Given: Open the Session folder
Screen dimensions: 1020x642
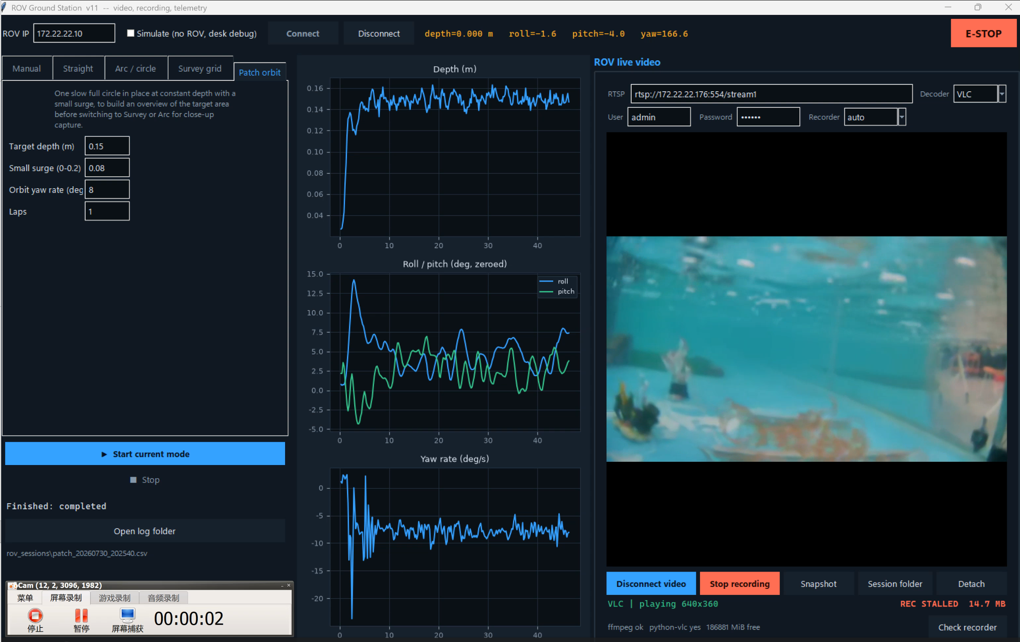Looking at the screenshot, I should (895, 583).
